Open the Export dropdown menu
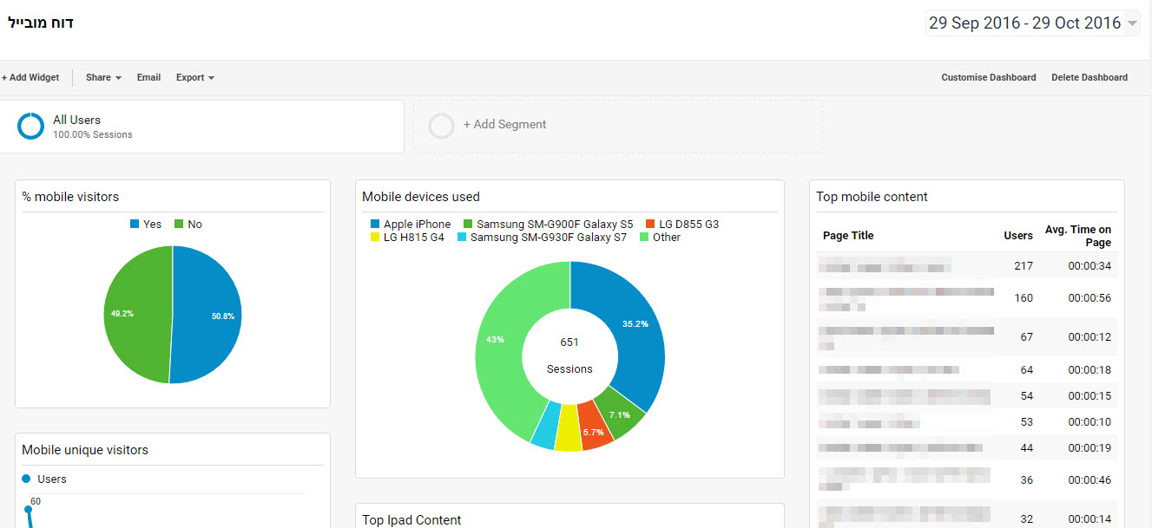Viewport: 1152px width, 528px height. pos(194,77)
